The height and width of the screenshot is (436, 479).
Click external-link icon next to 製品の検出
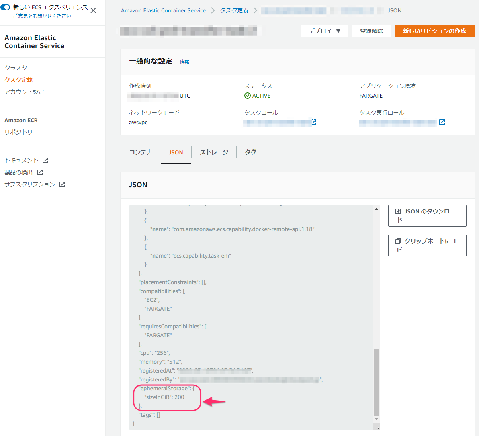tap(40, 172)
